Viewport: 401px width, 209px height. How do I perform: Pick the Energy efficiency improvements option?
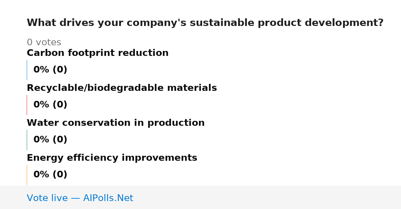coord(112,158)
